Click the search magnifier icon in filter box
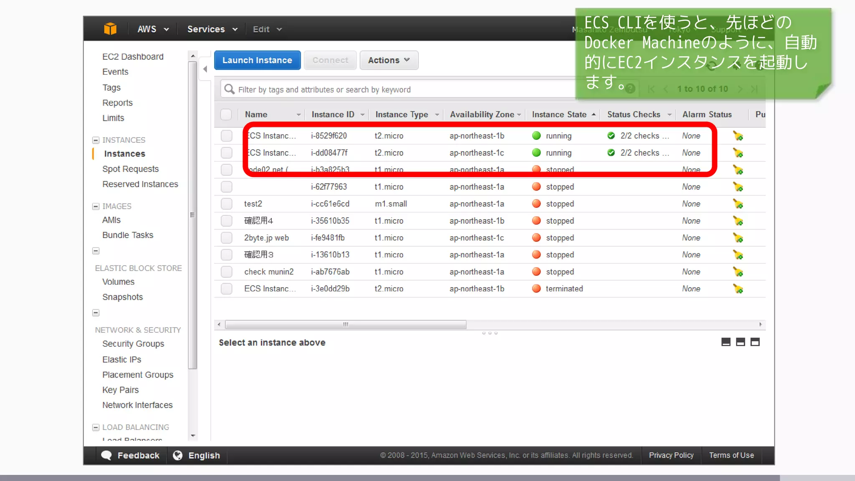This screenshot has height=481, width=855. click(229, 89)
